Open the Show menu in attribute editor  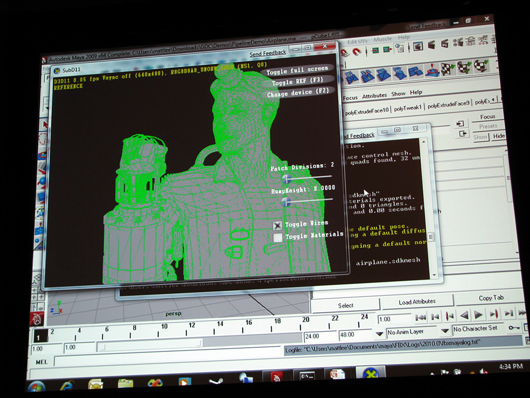pos(398,94)
